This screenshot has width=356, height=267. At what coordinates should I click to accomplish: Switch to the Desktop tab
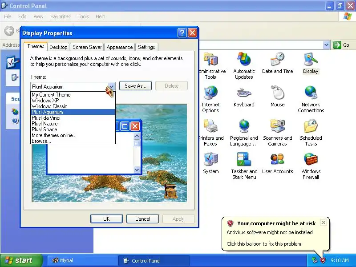pyautogui.click(x=58, y=47)
